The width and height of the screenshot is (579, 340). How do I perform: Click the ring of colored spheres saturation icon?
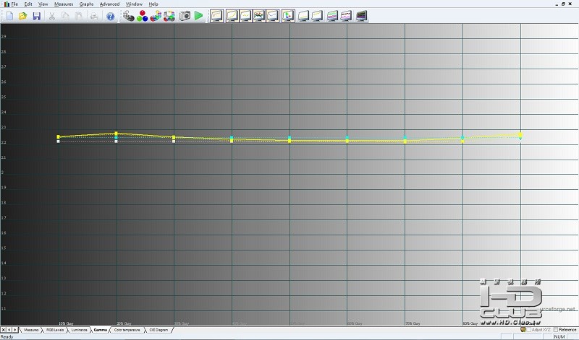click(x=169, y=16)
